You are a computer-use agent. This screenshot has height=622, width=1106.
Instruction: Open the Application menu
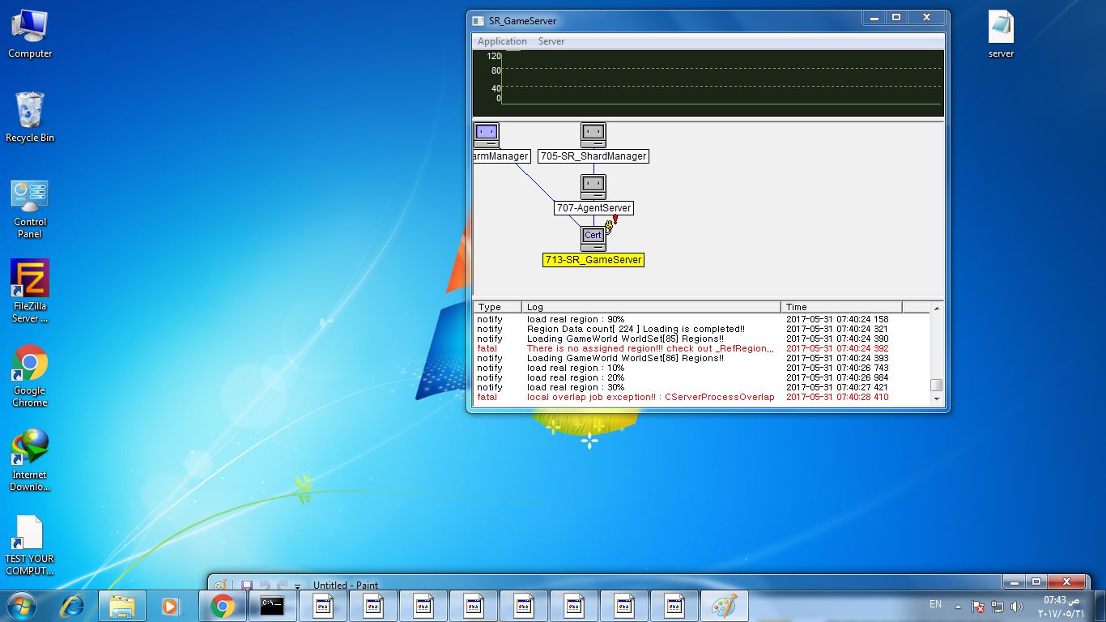point(502,41)
